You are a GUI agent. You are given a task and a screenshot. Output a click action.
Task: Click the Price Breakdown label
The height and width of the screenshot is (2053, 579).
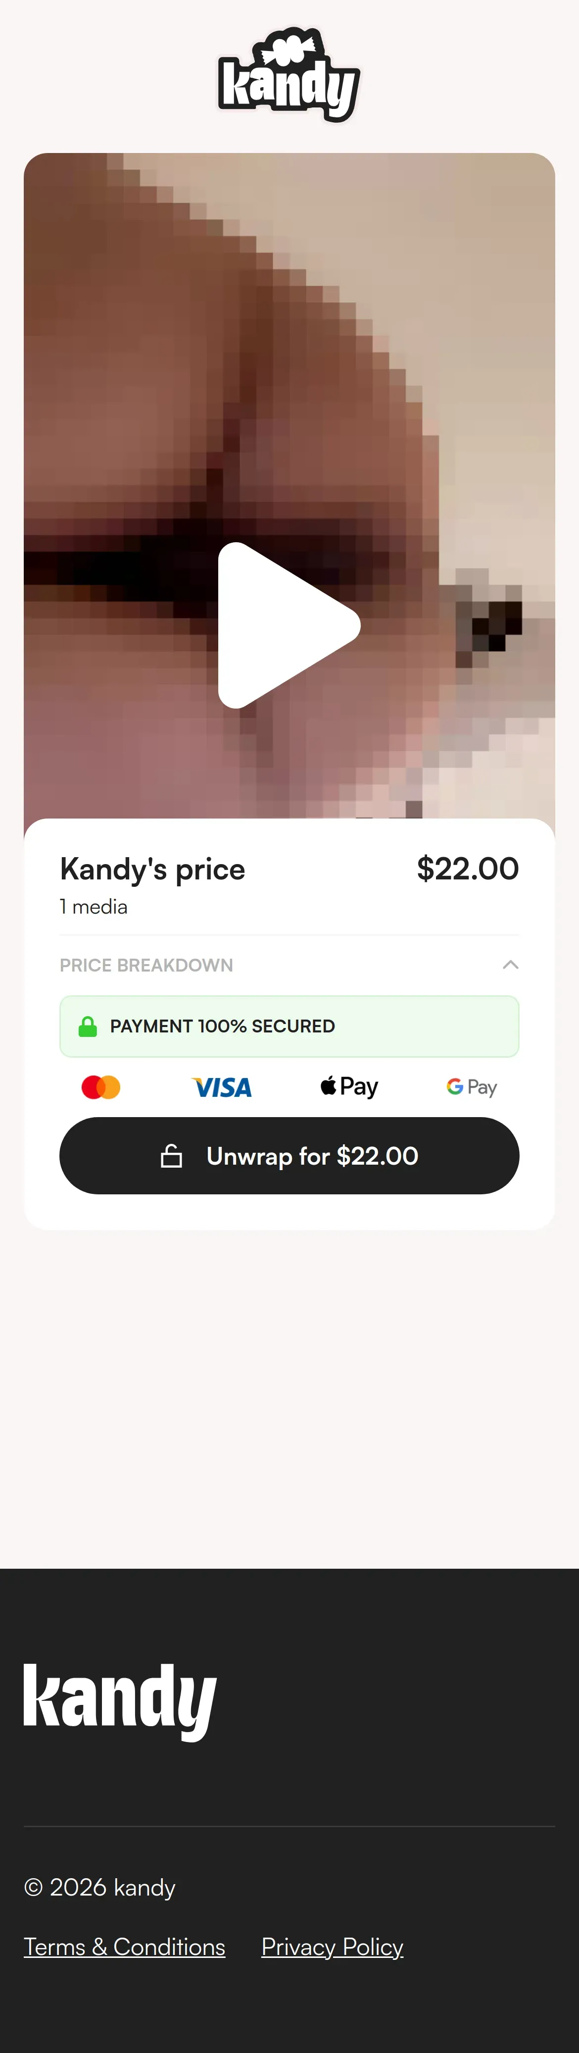[x=146, y=964]
